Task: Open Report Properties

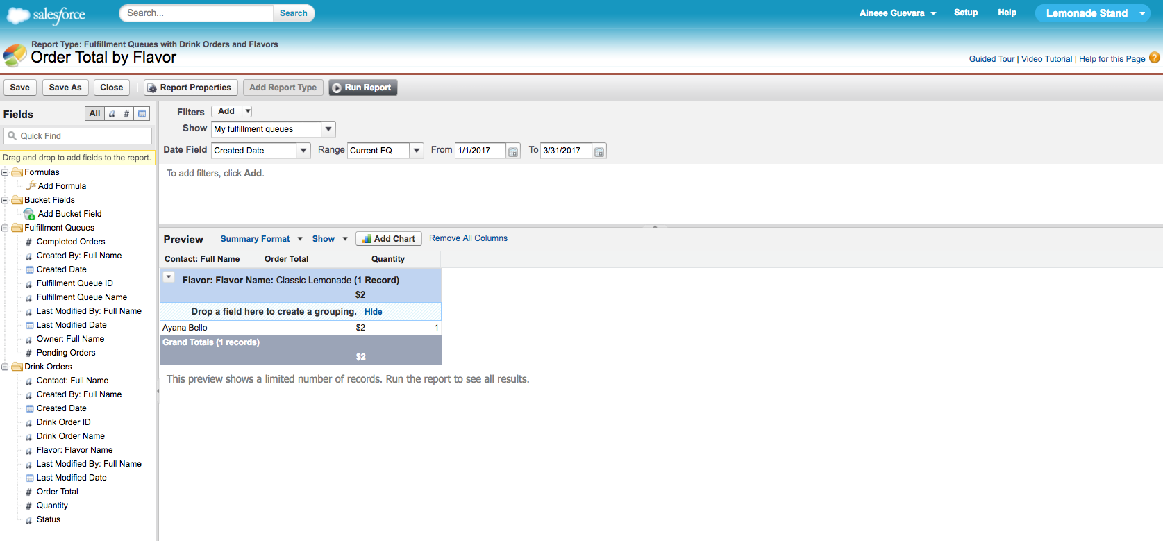Action: click(x=191, y=88)
